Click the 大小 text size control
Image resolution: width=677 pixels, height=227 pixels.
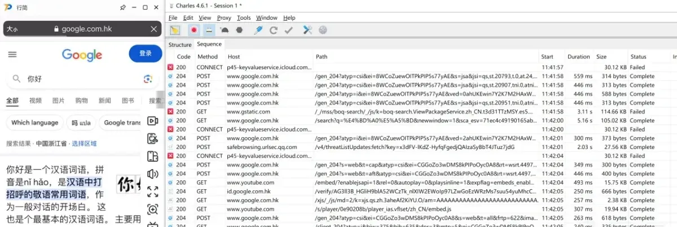point(12,29)
